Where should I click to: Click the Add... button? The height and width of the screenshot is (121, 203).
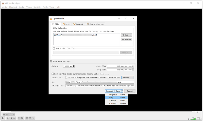click(126, 35)
